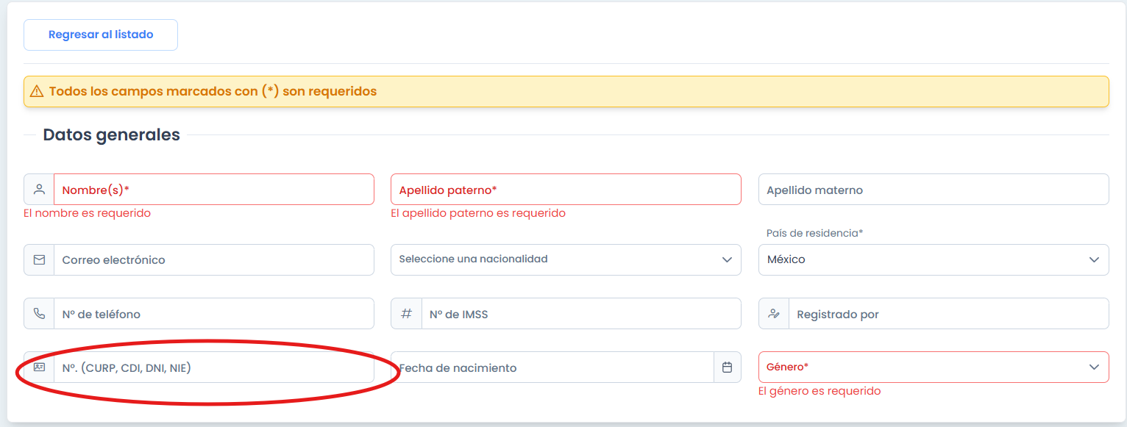Image resolution: width=1127 pixels, height=427 pixels.
Task: Click the hash icon beside Nº de IMSS
Action: click(406, 314)
